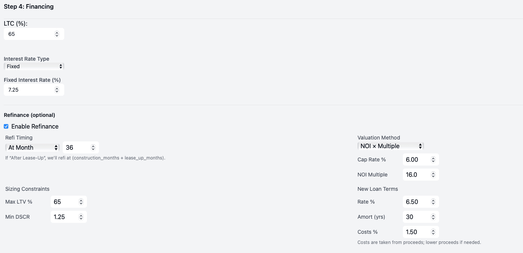Click the Costs % stepper arrows

coord(433,232)
